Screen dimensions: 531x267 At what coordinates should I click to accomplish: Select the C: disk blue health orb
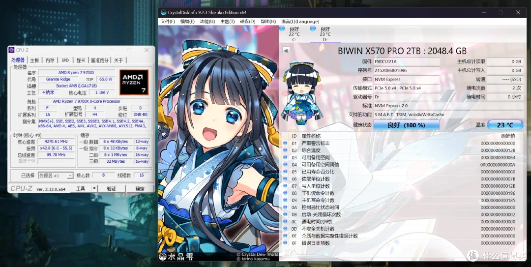pyautogui.click(x=282, y=29)
